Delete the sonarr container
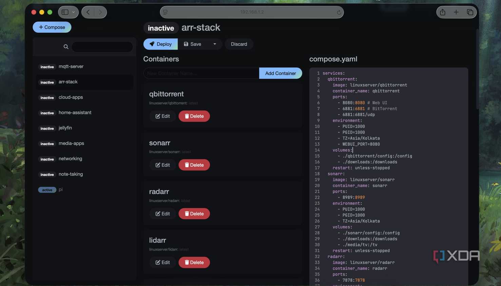501x286 pixels. (x=194, y=165)
